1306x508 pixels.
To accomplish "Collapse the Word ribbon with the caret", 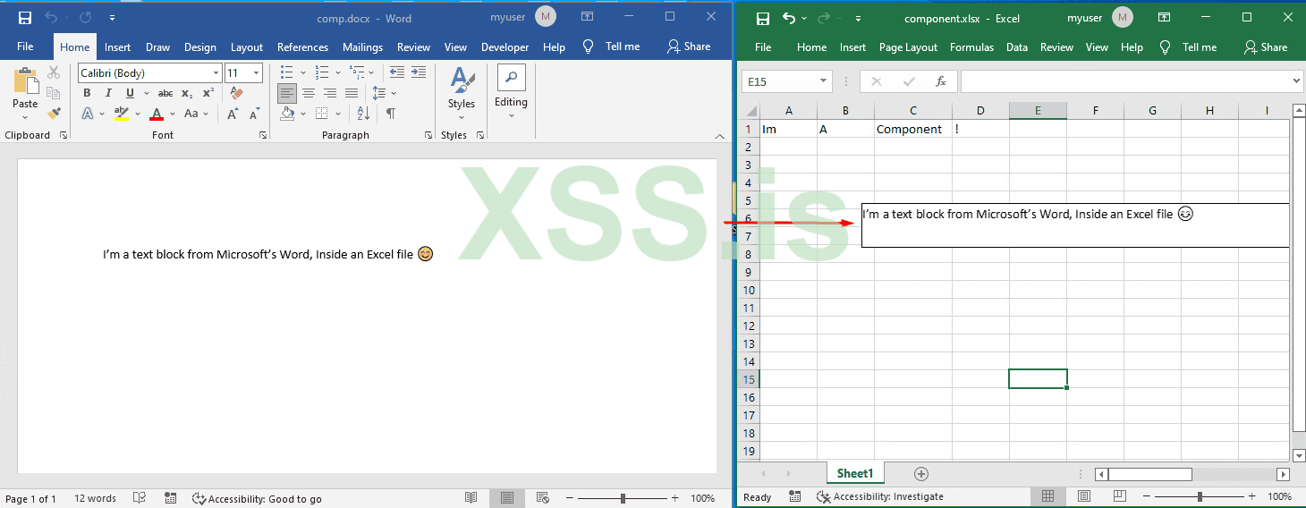I will click(720, 136).
